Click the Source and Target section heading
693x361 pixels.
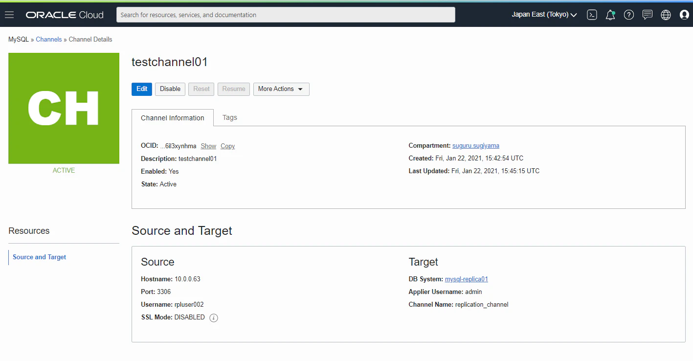click(x=182, y=230)
